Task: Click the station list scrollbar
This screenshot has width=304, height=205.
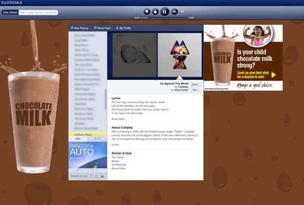Action: pyautogui.click(x=106, y=99)
